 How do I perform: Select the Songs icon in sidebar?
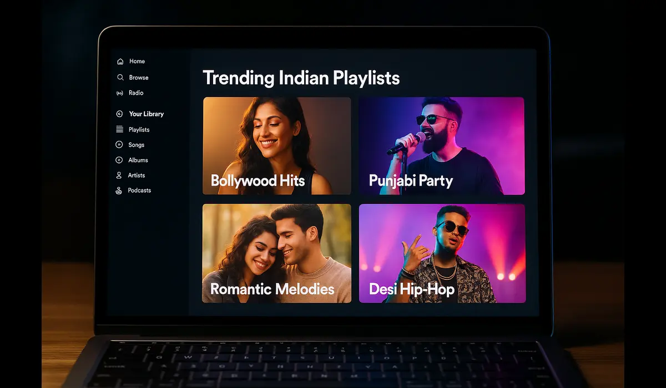click(x=120, y=145)
